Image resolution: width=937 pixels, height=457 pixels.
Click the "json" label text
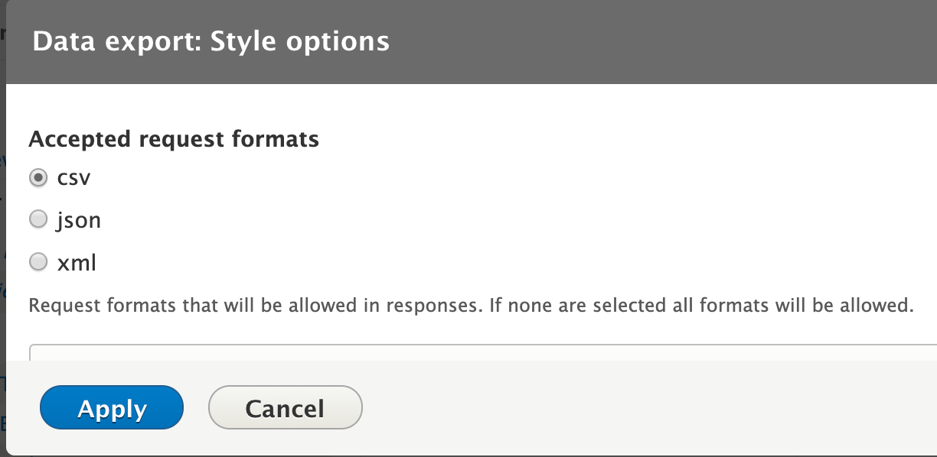[x=79, y=220]
